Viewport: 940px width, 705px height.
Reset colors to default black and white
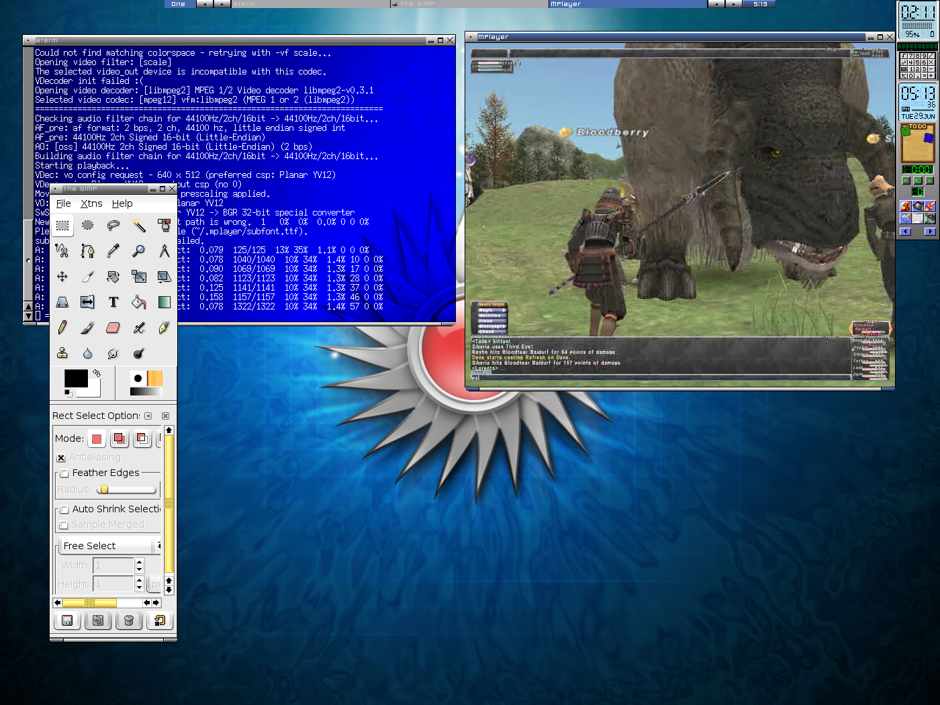click(68, 393)
